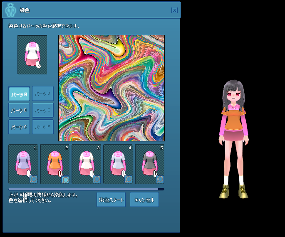This screenshot has height=237, width=285.
Task: Select the パーツB part button
Action: click(x=19, y=110)
